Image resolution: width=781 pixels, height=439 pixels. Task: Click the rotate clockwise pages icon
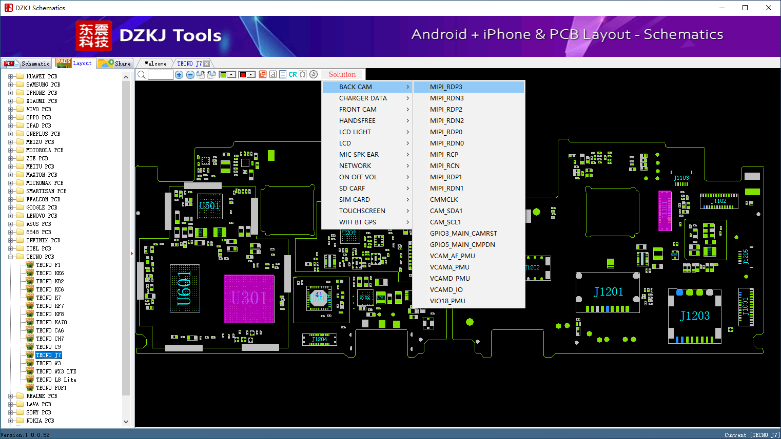[x=201, y=75]
